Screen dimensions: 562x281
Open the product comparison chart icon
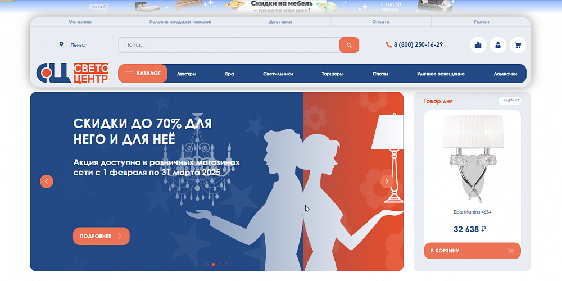tap(478, 45)
